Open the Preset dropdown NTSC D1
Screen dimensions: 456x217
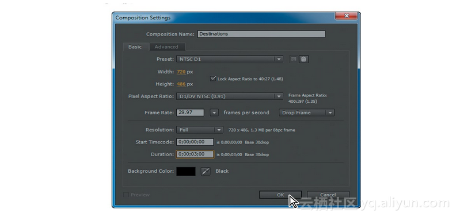pyautogui.click(x=230, y=59)
